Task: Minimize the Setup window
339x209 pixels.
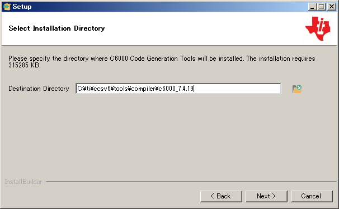Action: tap(312, 7)
